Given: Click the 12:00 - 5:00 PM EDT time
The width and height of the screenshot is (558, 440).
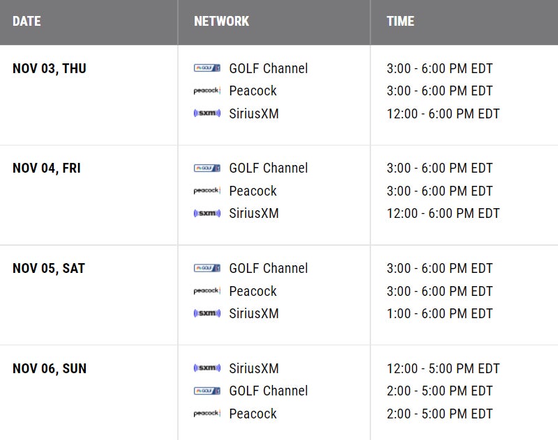Looking at the screenshot, I should [x=443, y=368].
